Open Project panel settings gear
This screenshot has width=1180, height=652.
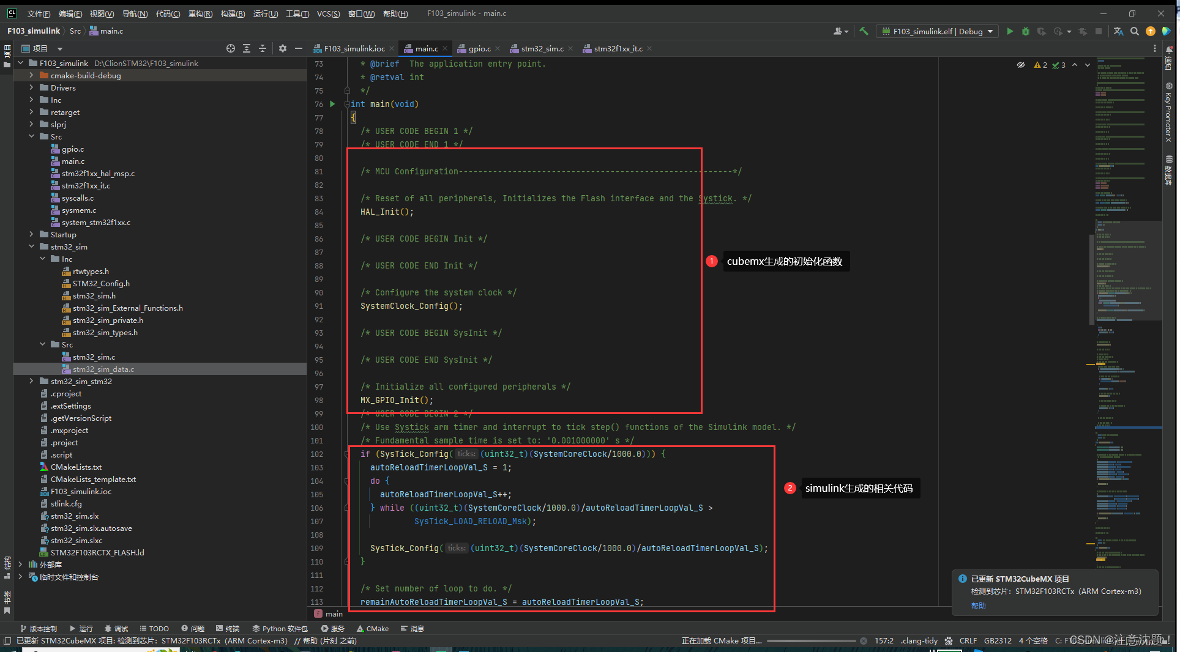point(283,48)
